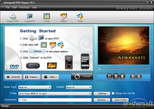Expand the Profile dropdown
The height and width of the screenshot is (109, 154).
pyautogui.click(x=90, y=94)
